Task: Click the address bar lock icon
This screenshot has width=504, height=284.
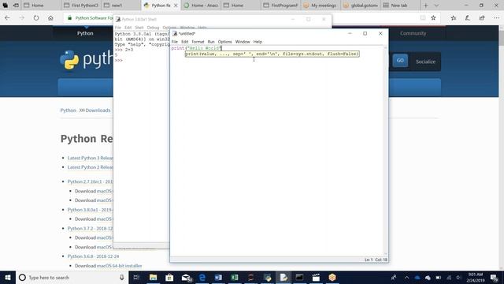Action: [70, 18]
